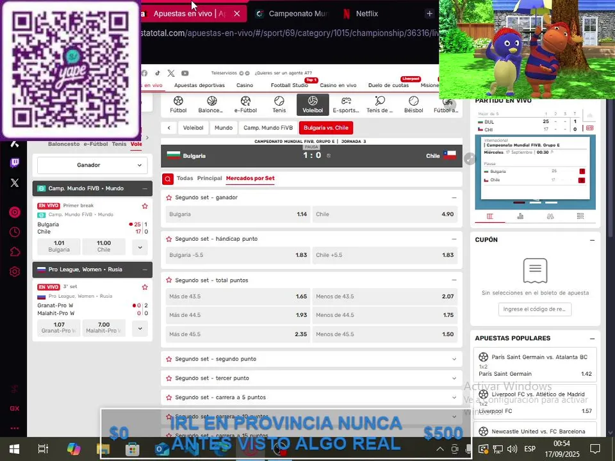Click the booking code input field
This screenshot has height=461, width=615.
coord(534,309)
